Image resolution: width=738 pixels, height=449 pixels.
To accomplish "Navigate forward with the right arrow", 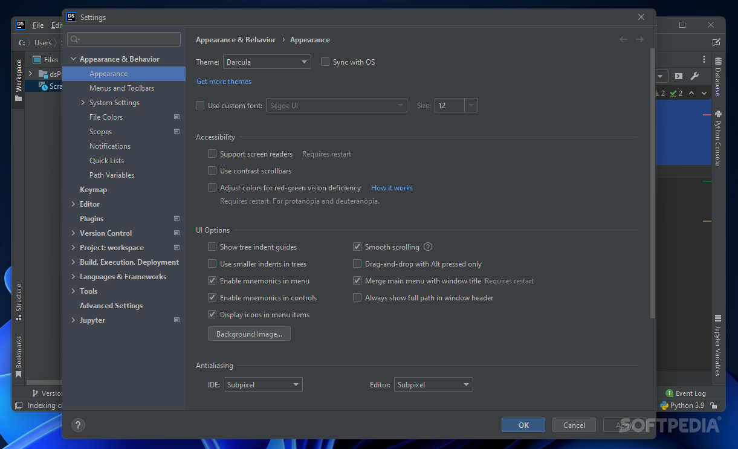I will (x=639, y=39).
